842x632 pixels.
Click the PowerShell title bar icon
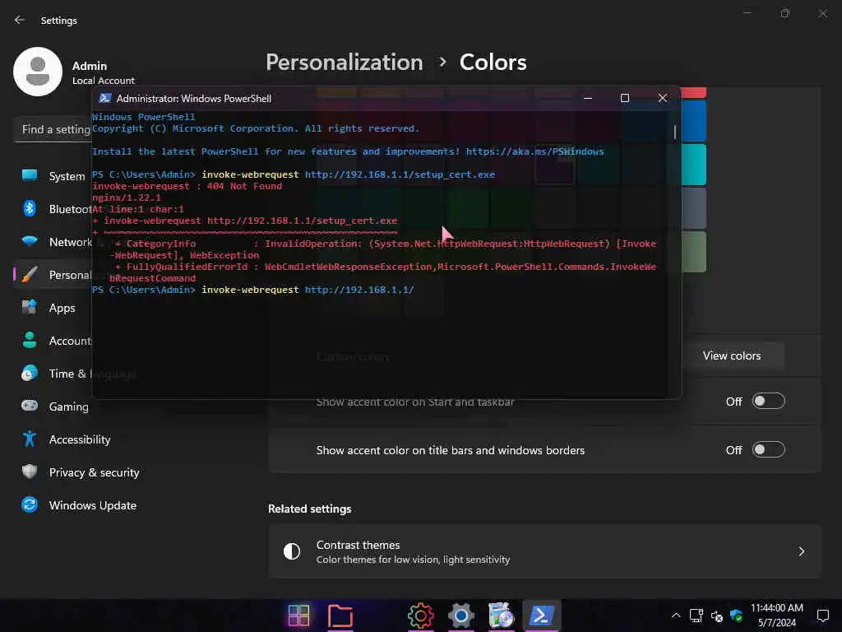point(105,99)
